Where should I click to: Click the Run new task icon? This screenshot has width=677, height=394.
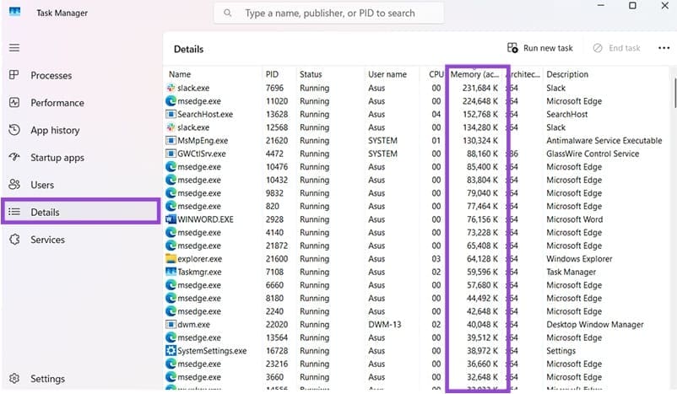coord(512,48)
